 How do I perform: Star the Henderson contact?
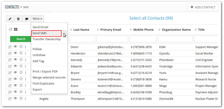[x=21, y=53]
